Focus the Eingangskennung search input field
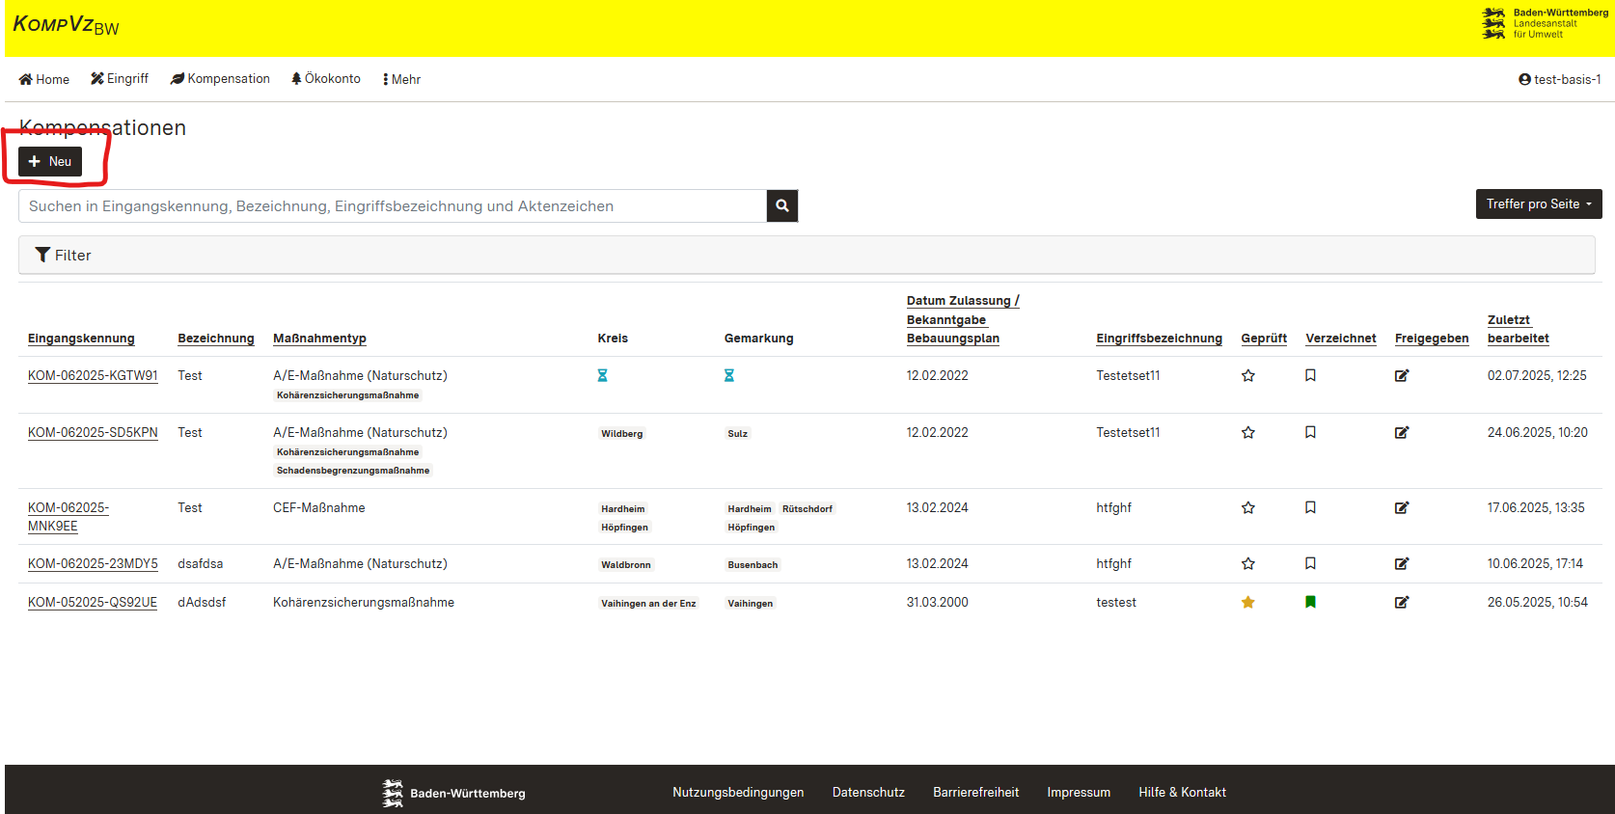This screenshot has height=814, width=1615. pos(392,206)
